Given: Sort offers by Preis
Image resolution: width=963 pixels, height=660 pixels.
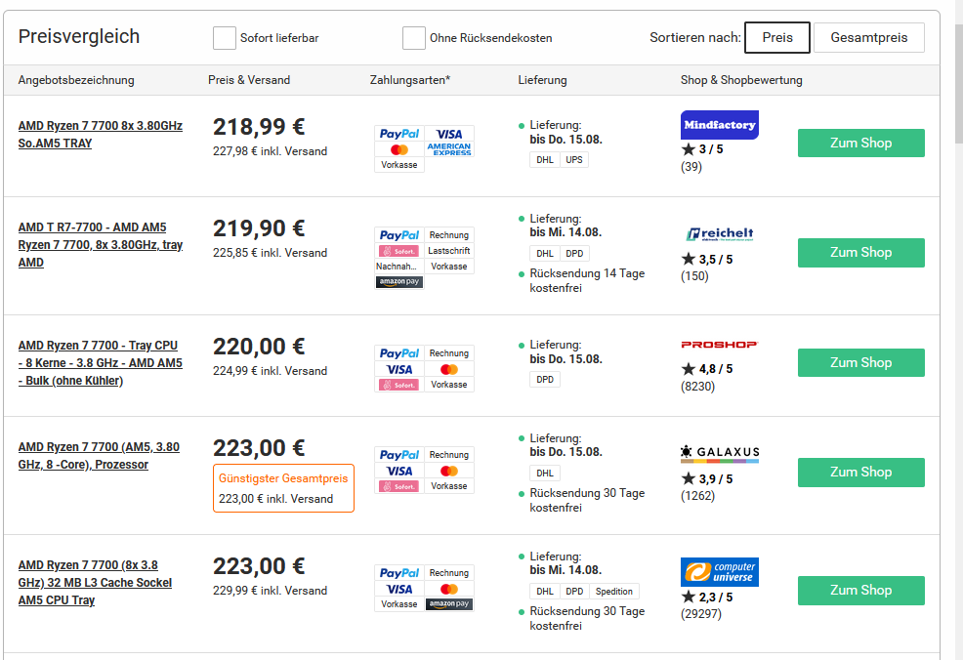Looking at the screenshot, I should [x=776, y=37].
